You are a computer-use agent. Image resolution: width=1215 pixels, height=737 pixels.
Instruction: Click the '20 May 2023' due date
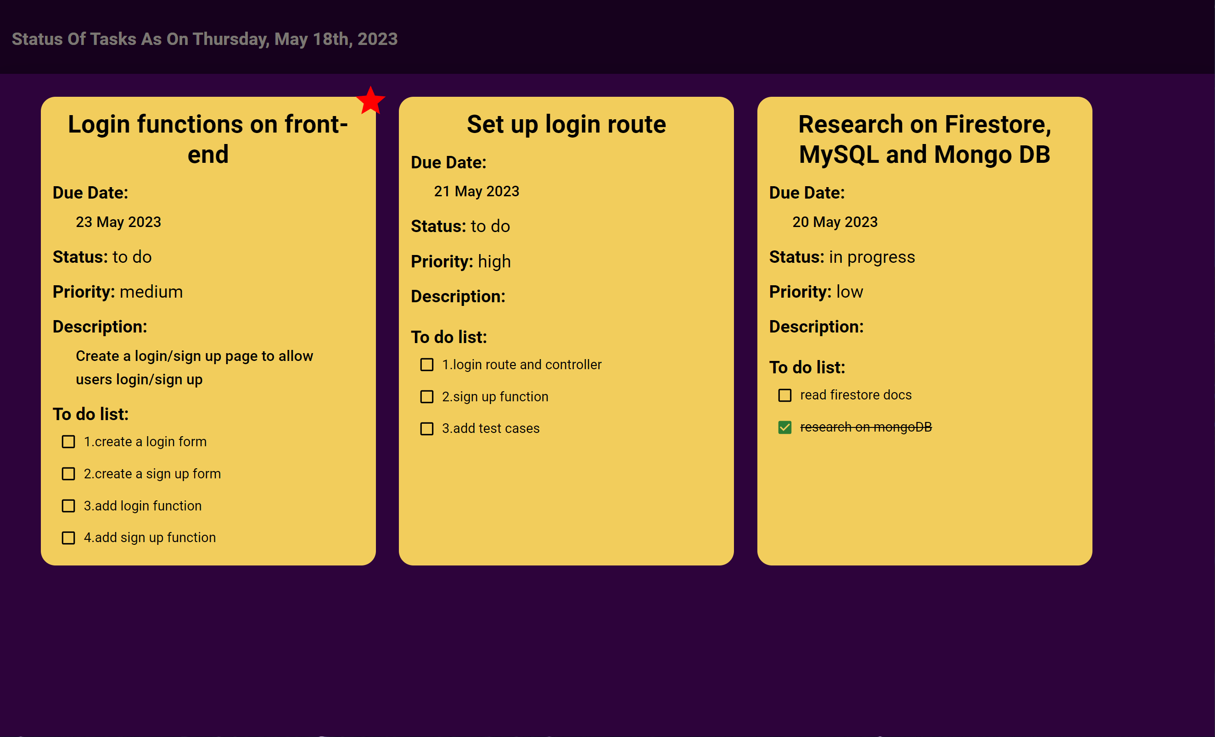tap(834, 222)
